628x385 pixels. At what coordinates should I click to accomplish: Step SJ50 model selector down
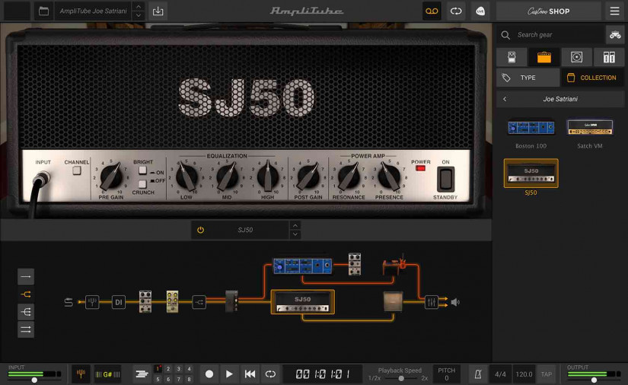tap(295, 234)
